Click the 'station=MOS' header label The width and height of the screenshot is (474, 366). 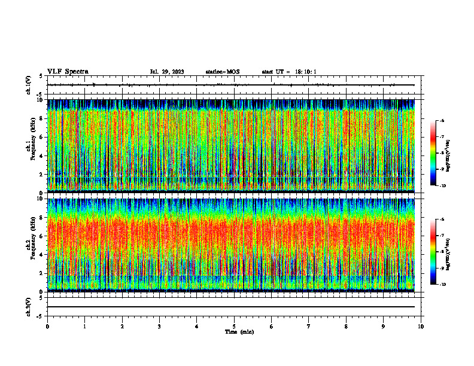pyautogui.click(x=223, y=72)
